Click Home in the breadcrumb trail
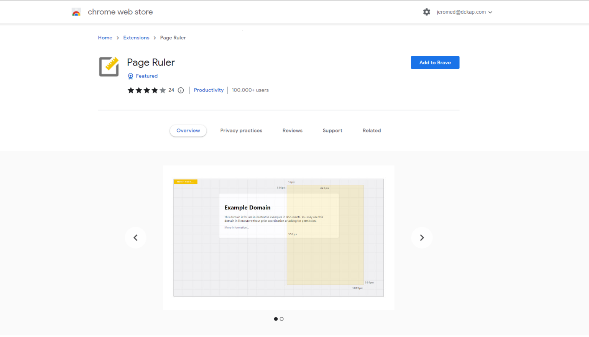 pyautogui.click(x=105, y=38)
